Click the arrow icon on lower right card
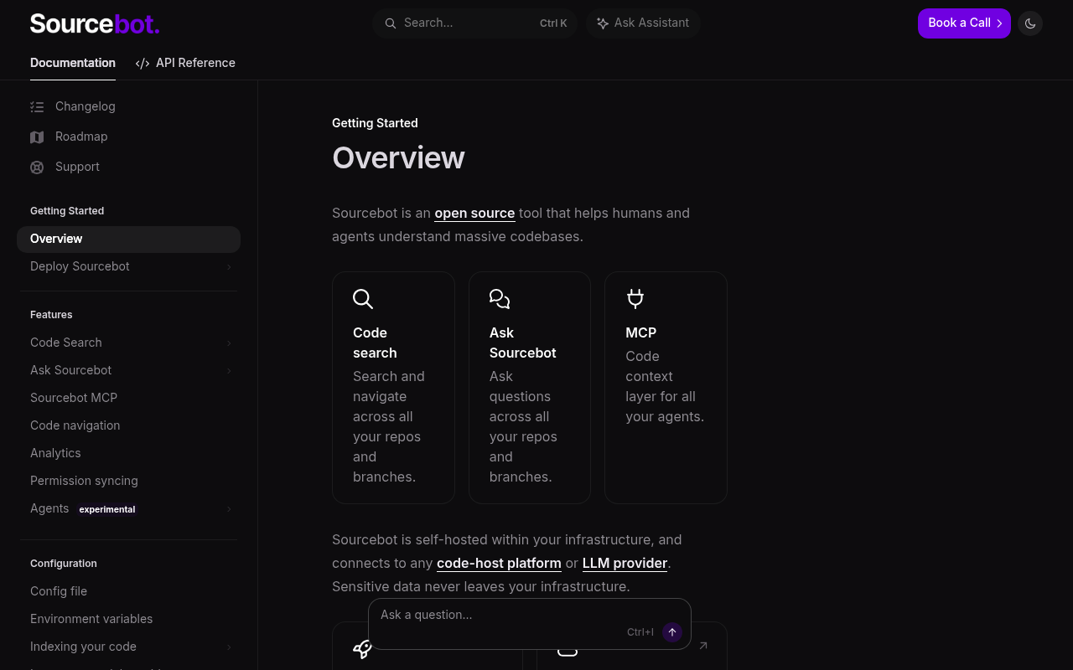 (x=703, y=645)
